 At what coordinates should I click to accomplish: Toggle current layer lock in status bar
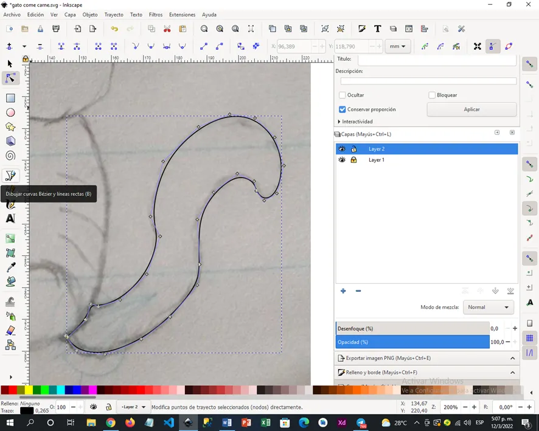point(109,407)
